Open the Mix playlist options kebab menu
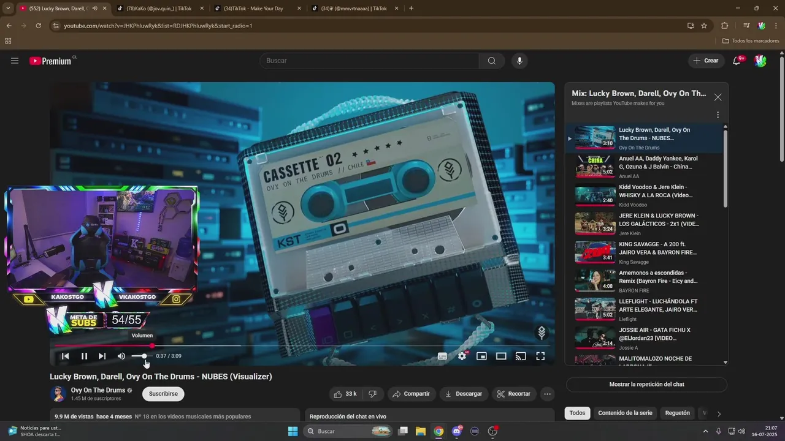 (x=718, y=115)
